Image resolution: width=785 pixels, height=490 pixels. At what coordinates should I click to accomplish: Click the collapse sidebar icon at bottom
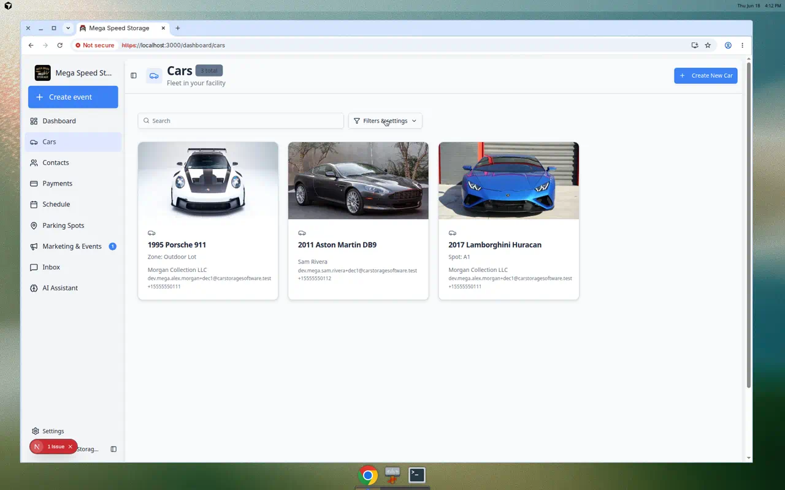click(x=113, y=449)
